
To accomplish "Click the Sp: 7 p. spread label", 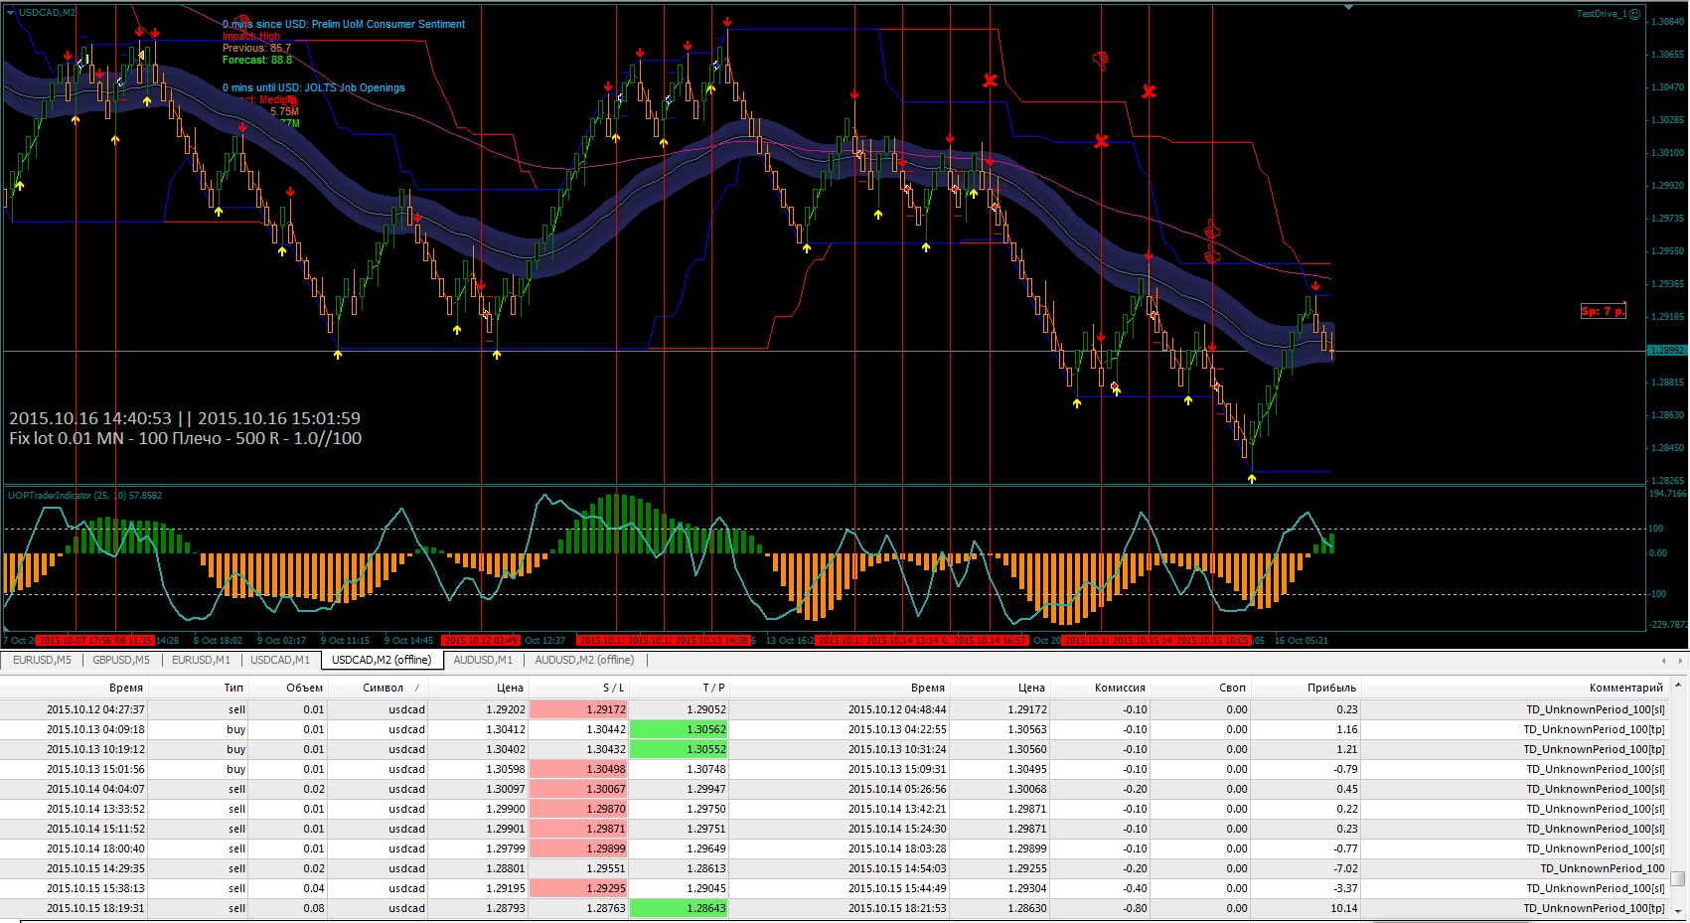I will point(1604,311).
